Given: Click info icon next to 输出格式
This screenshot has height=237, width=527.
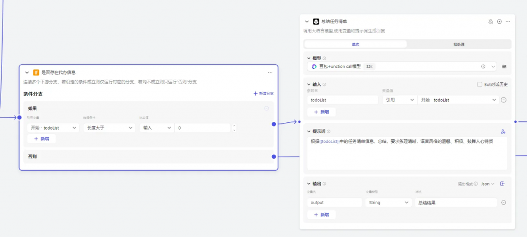Looking at the screenshot, I should click(x=476, y=184).
